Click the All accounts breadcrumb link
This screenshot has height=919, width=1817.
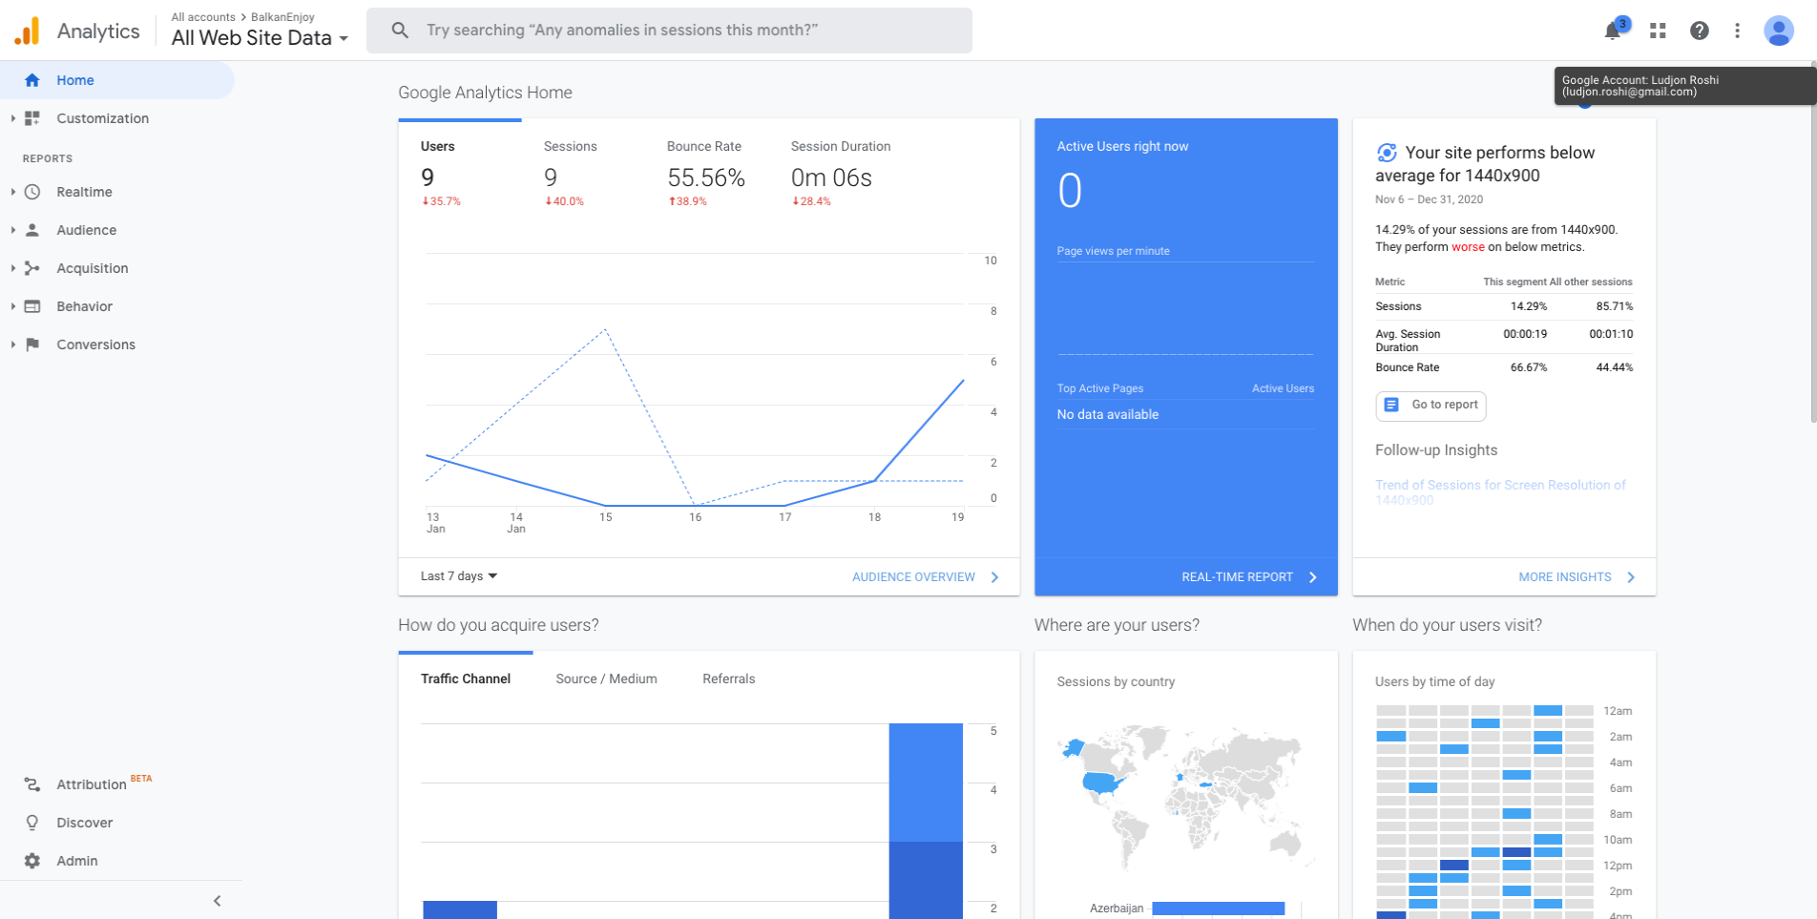[x=203, y=17]
